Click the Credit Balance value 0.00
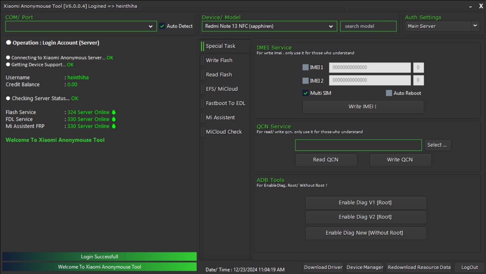This screenshot has width=486, height=274. click(x=72, y=84)
